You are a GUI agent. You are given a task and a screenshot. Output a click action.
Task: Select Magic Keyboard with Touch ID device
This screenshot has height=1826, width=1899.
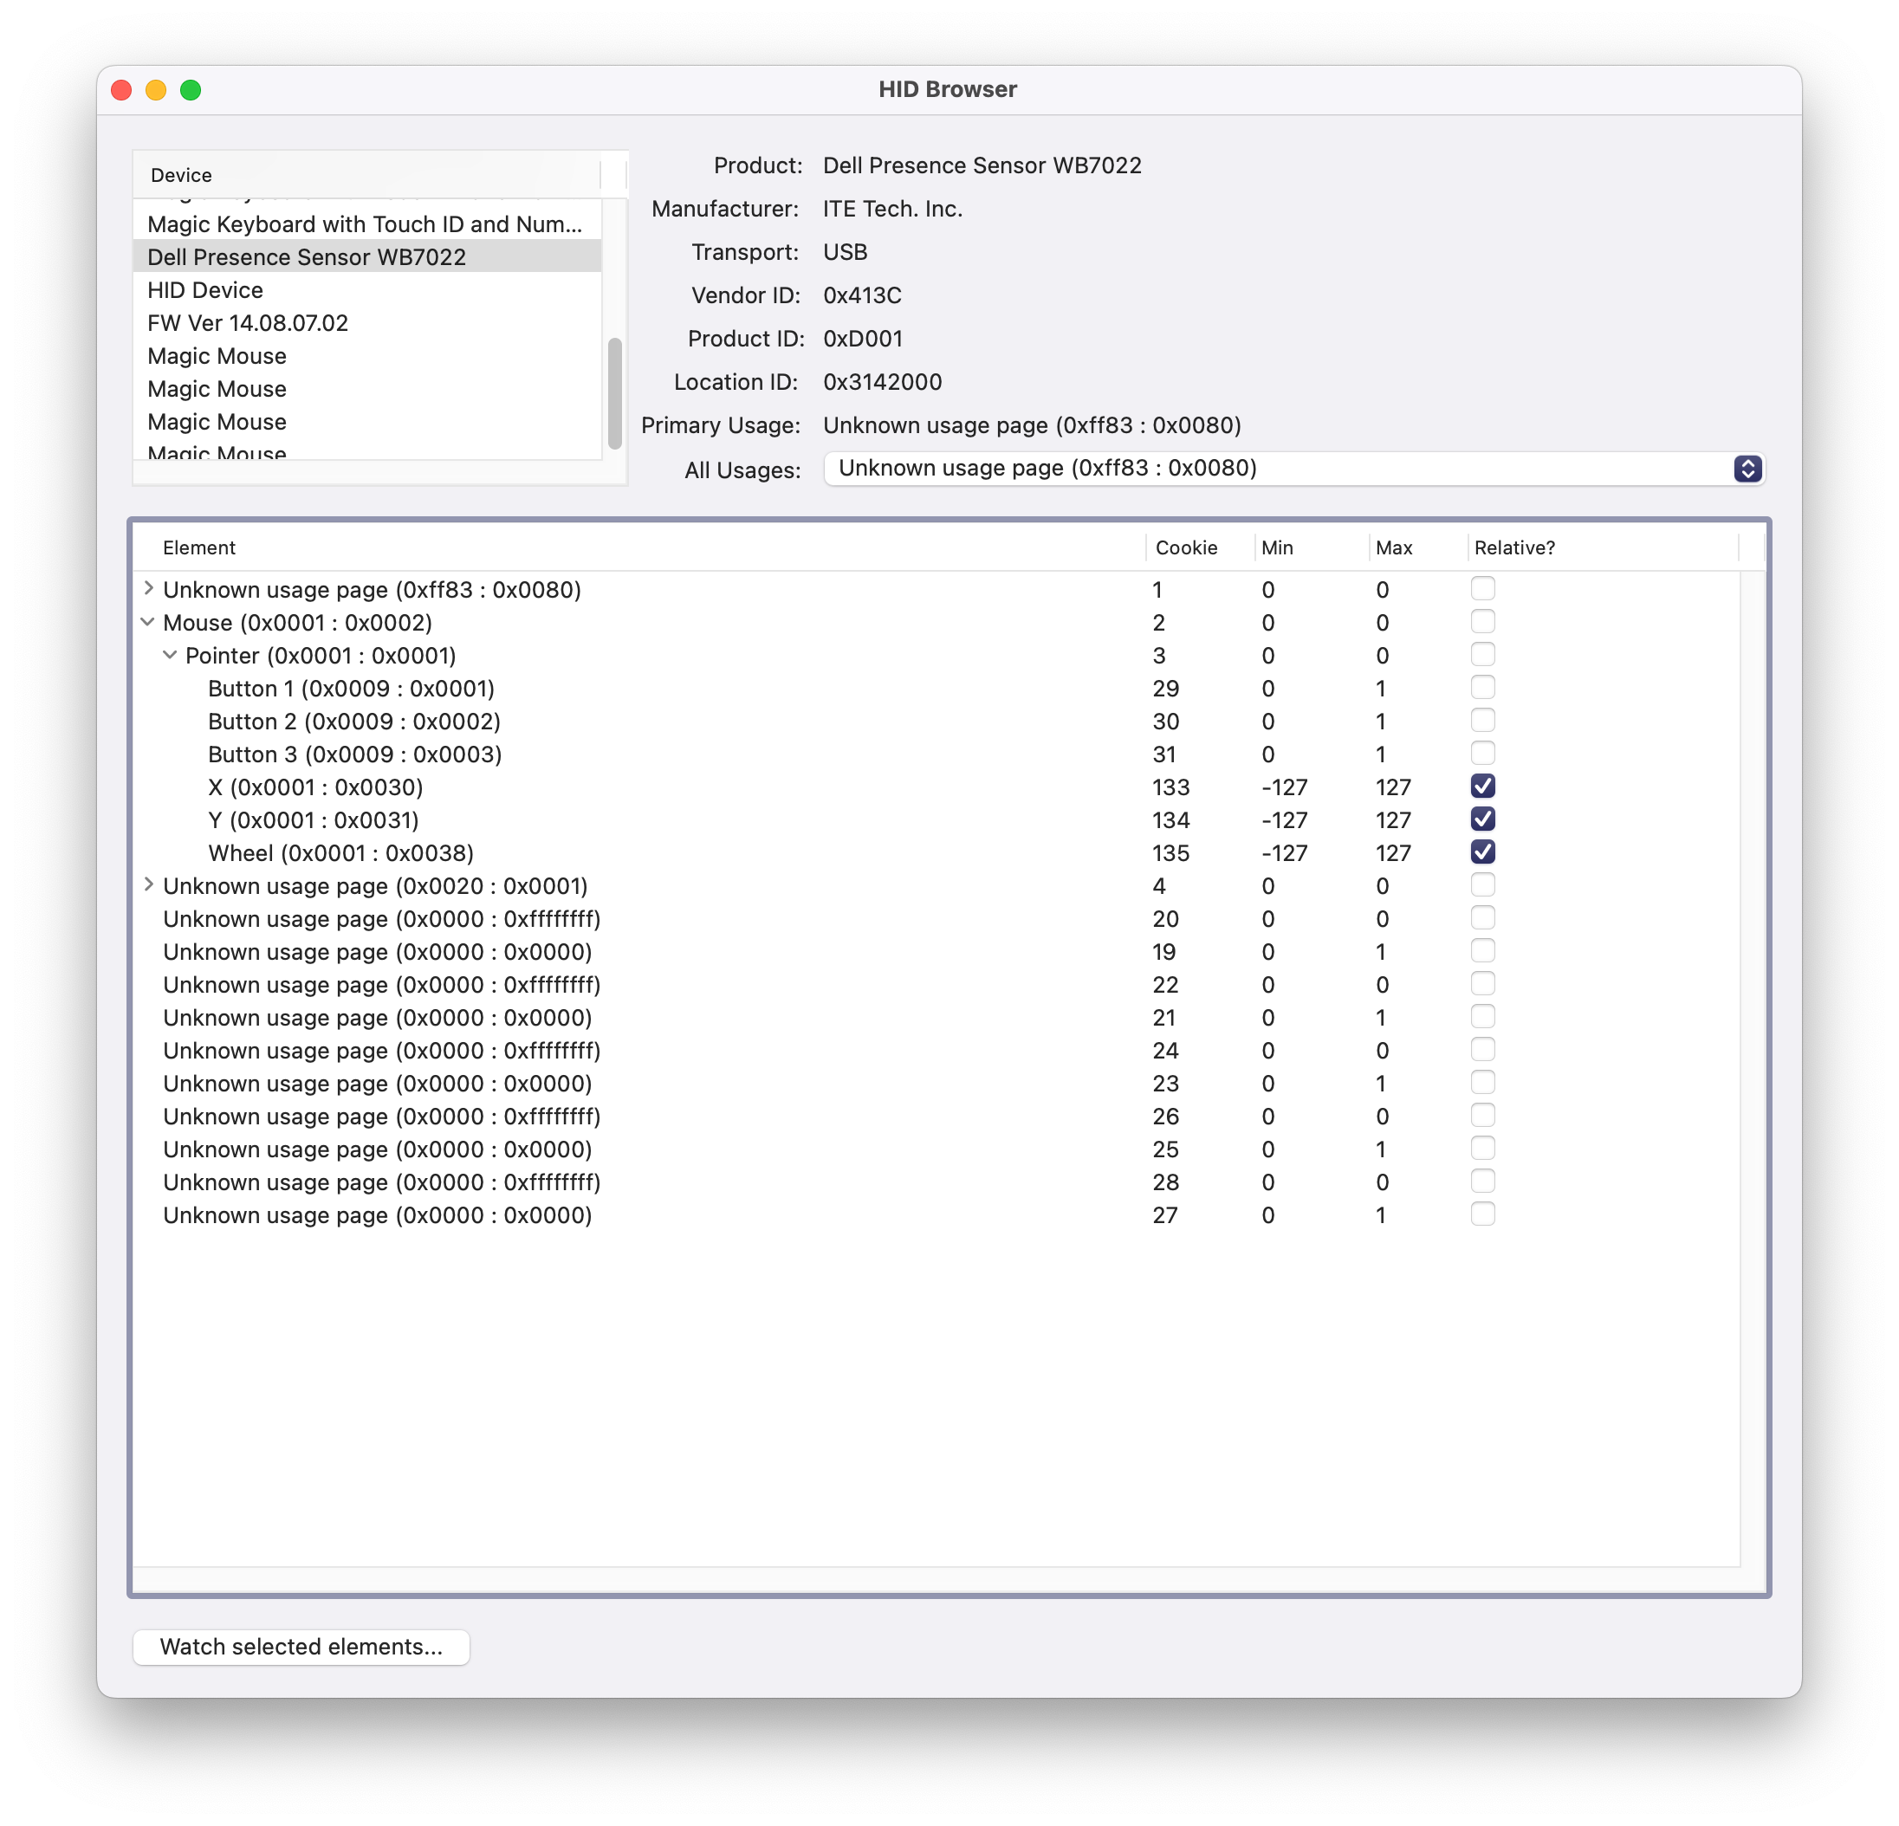click(x=367, y=223)
